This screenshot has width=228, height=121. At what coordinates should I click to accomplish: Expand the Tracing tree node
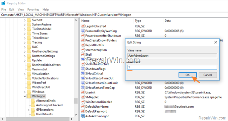click(x=25, y=43)
